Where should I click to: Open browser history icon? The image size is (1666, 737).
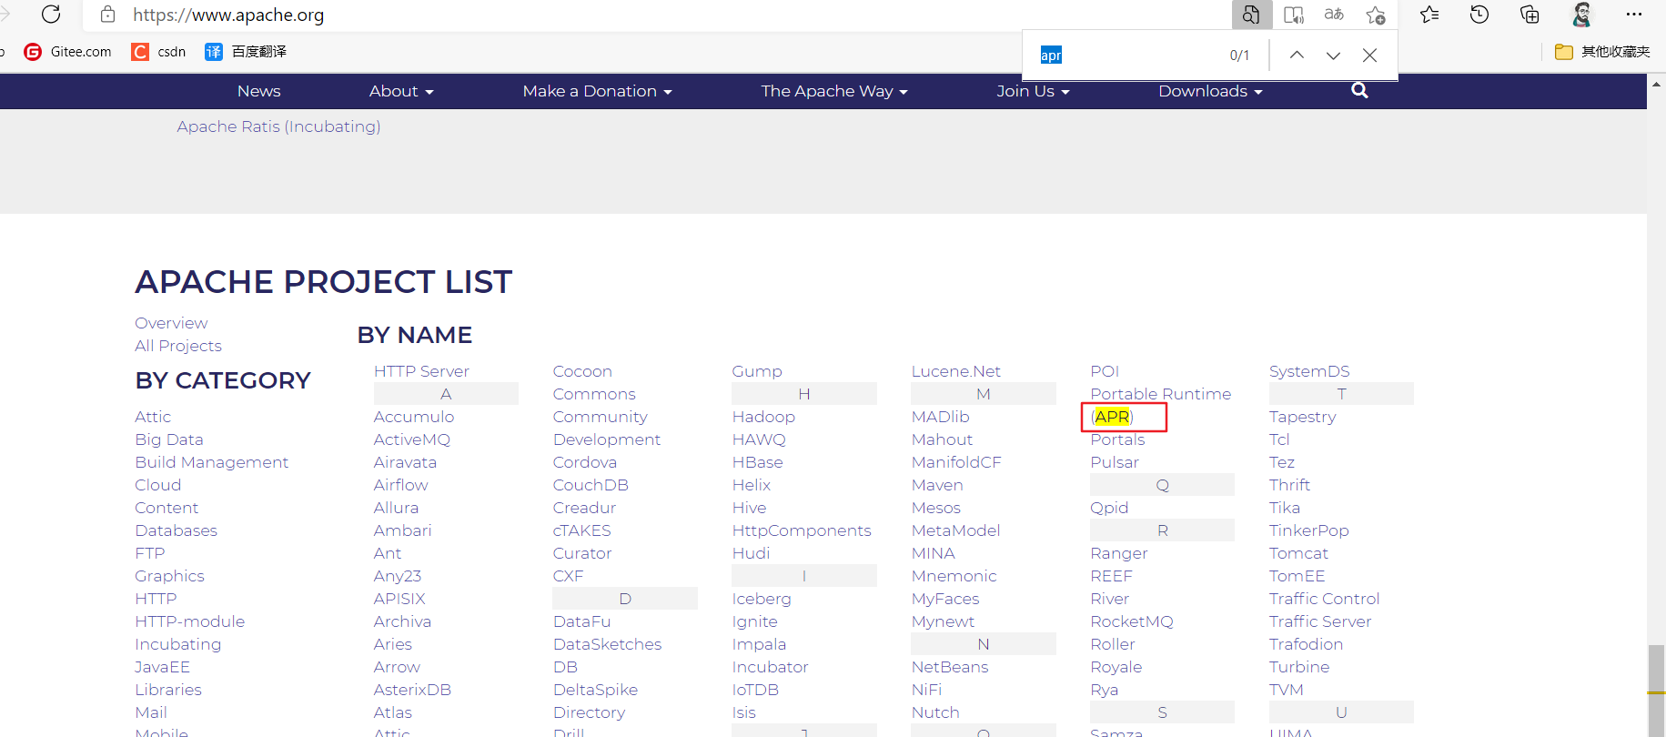1479,15
